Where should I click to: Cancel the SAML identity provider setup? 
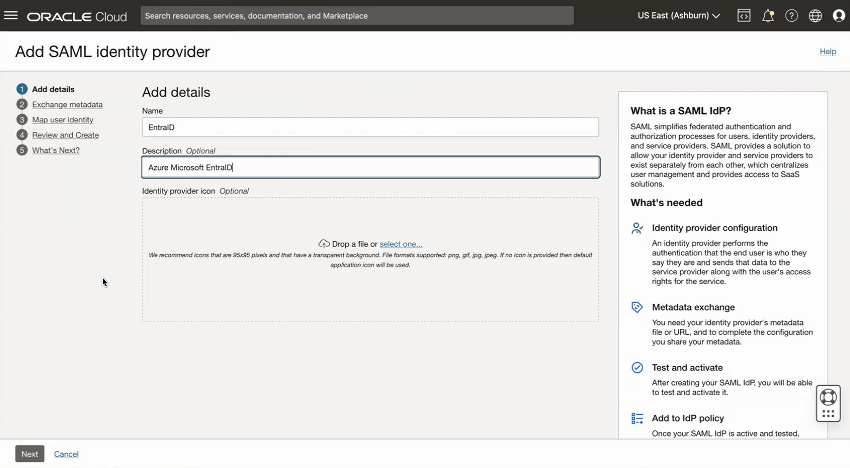click(66, 454)
